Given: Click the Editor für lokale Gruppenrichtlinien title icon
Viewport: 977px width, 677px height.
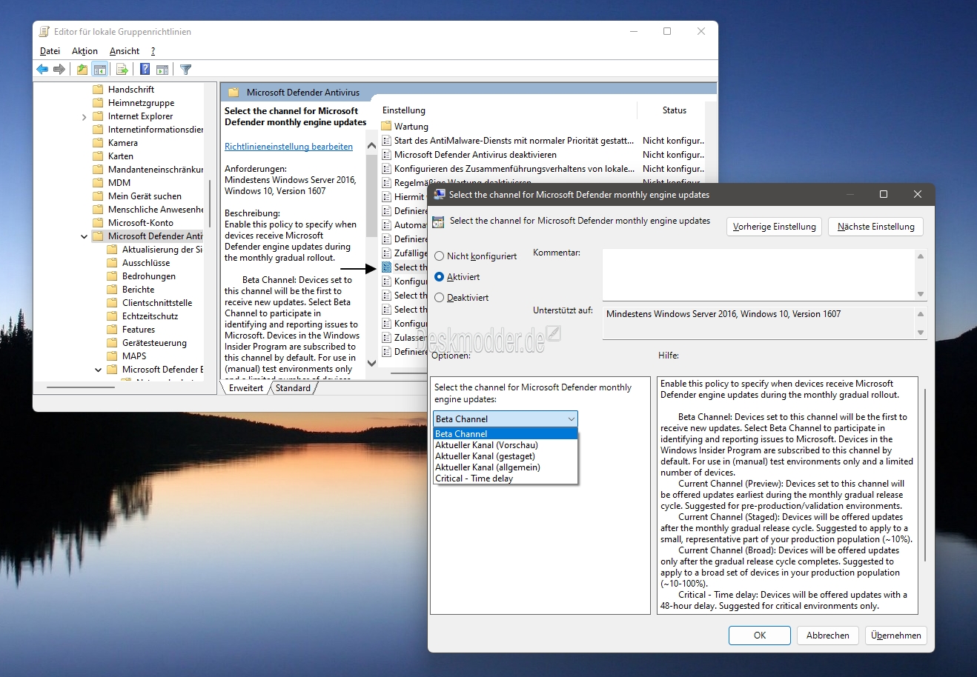Looking at the screenshot, I should pos(44,32).
